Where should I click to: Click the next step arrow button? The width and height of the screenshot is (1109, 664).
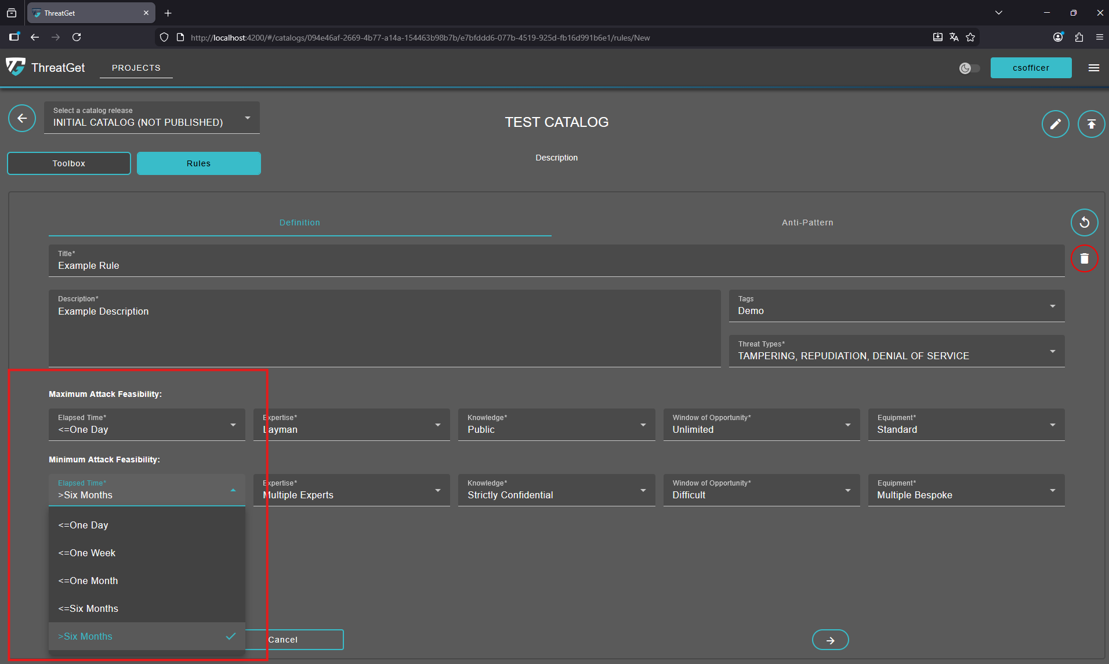(830, 640)
